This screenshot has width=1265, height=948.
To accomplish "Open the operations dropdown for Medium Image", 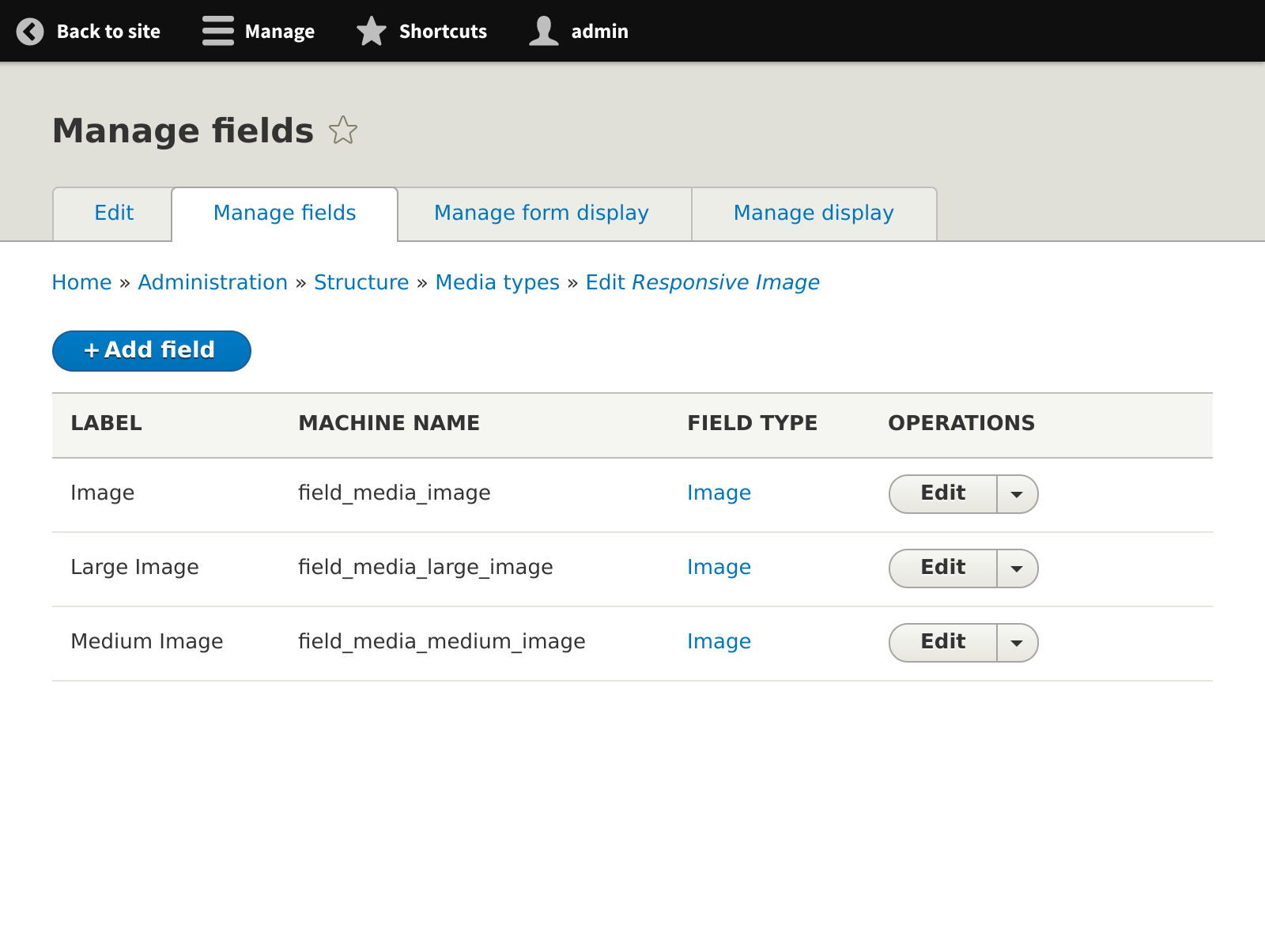I will pos(1017,643).
